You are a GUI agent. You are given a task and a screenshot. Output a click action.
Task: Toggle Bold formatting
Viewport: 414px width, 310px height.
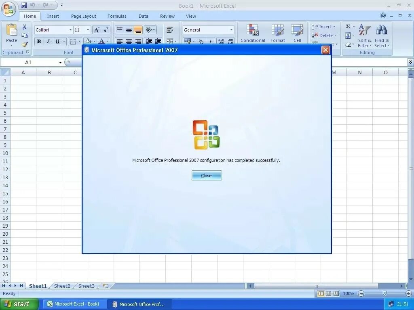(39, 42)
